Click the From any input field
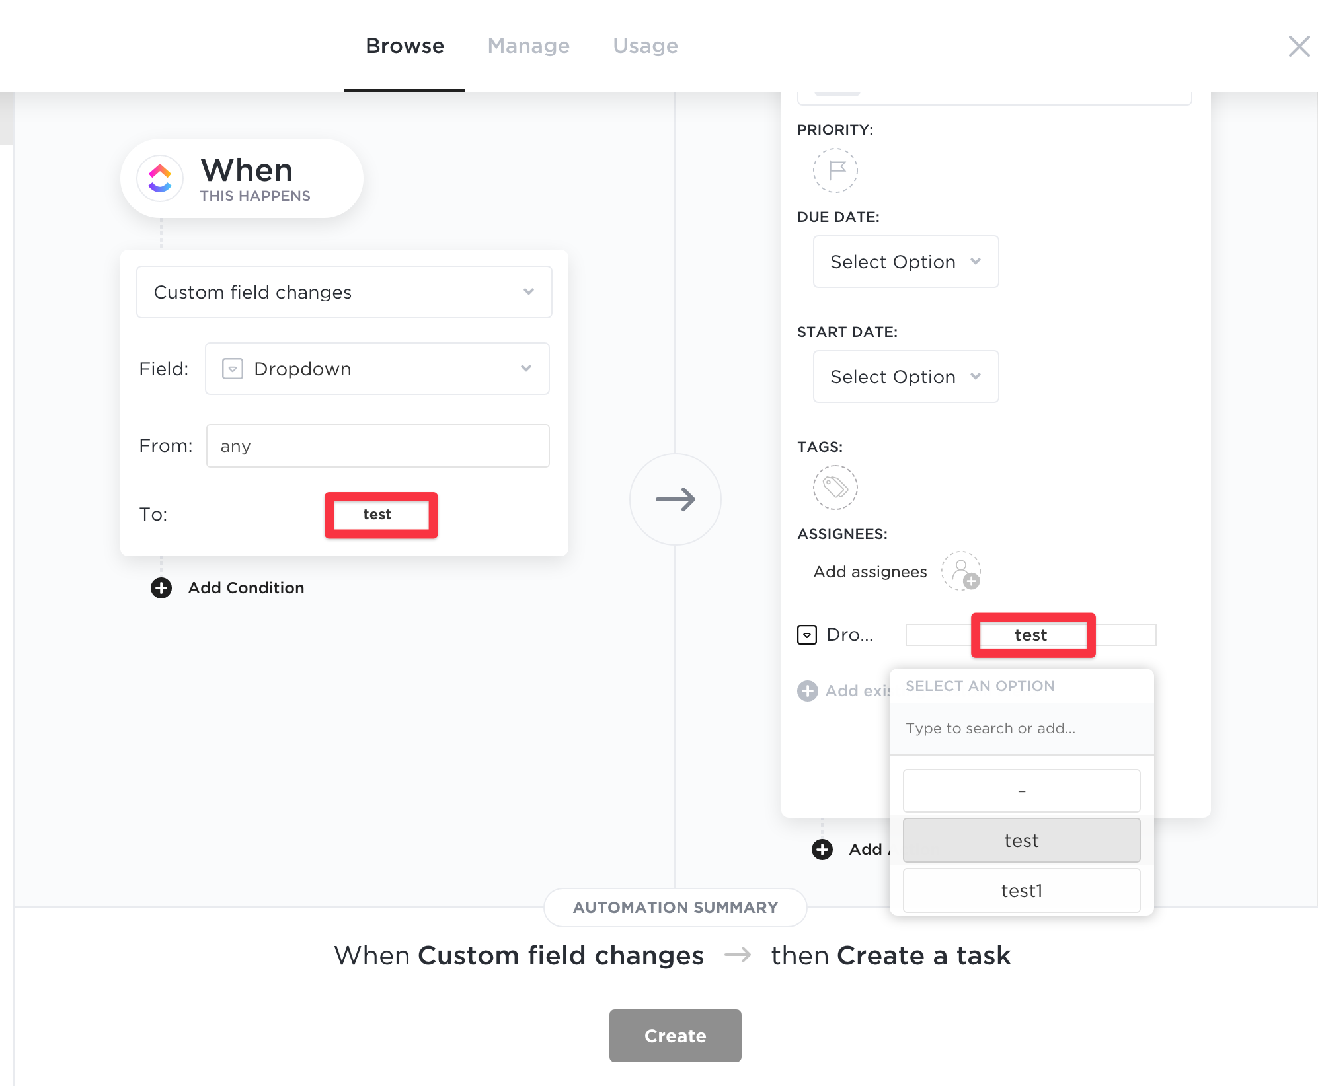Image resolution: width=1318 pixels, height=1086 pixels. 378,446
